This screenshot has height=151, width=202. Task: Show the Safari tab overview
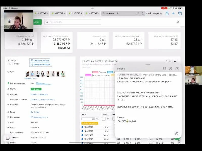(180, 13)
